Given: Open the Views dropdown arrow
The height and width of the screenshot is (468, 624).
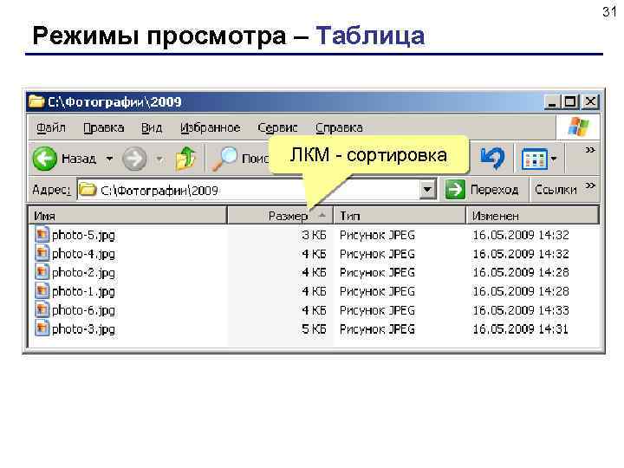Looking at the screenshot, I should (554, 159).
